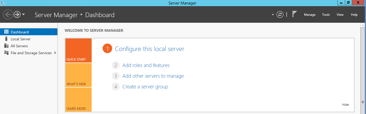Select Dashboard in the navigation pane
Image resolution: width=366 pixels, height=114 pixels.
pos(29,32)
